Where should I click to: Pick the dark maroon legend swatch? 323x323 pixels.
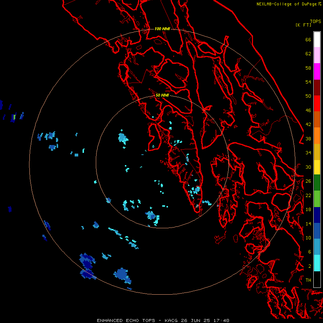(317, 87)
